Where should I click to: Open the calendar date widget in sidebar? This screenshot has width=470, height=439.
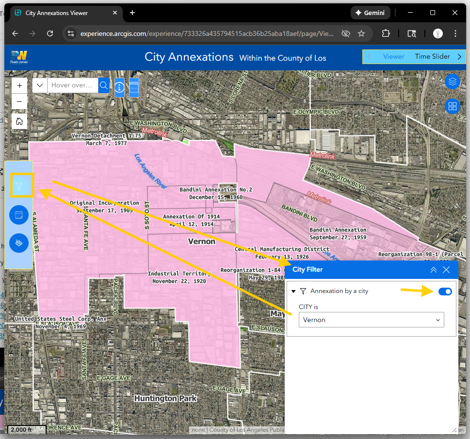[x=19, y=214]
